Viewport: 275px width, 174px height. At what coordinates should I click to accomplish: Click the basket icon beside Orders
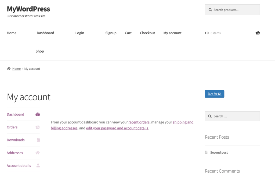[38, 127]
